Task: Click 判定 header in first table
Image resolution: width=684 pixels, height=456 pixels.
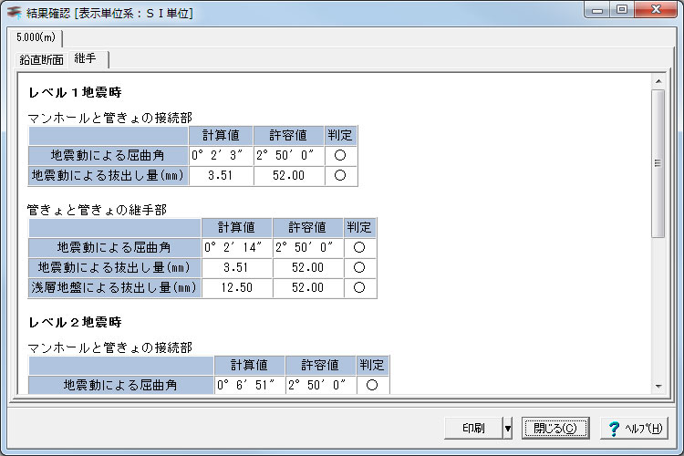Action: (x=341, y=135)
